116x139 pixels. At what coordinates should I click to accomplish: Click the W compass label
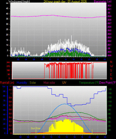point(111,66)
